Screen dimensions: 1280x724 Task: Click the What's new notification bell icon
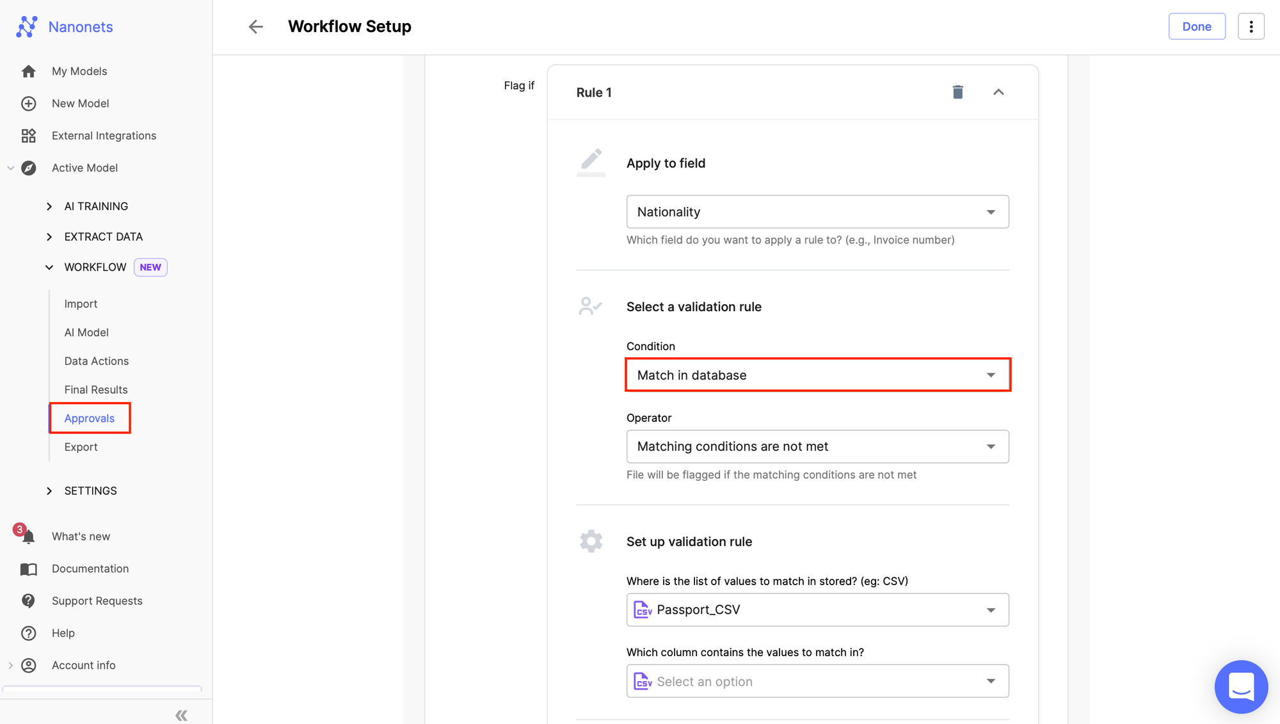(x=29, y=536)
